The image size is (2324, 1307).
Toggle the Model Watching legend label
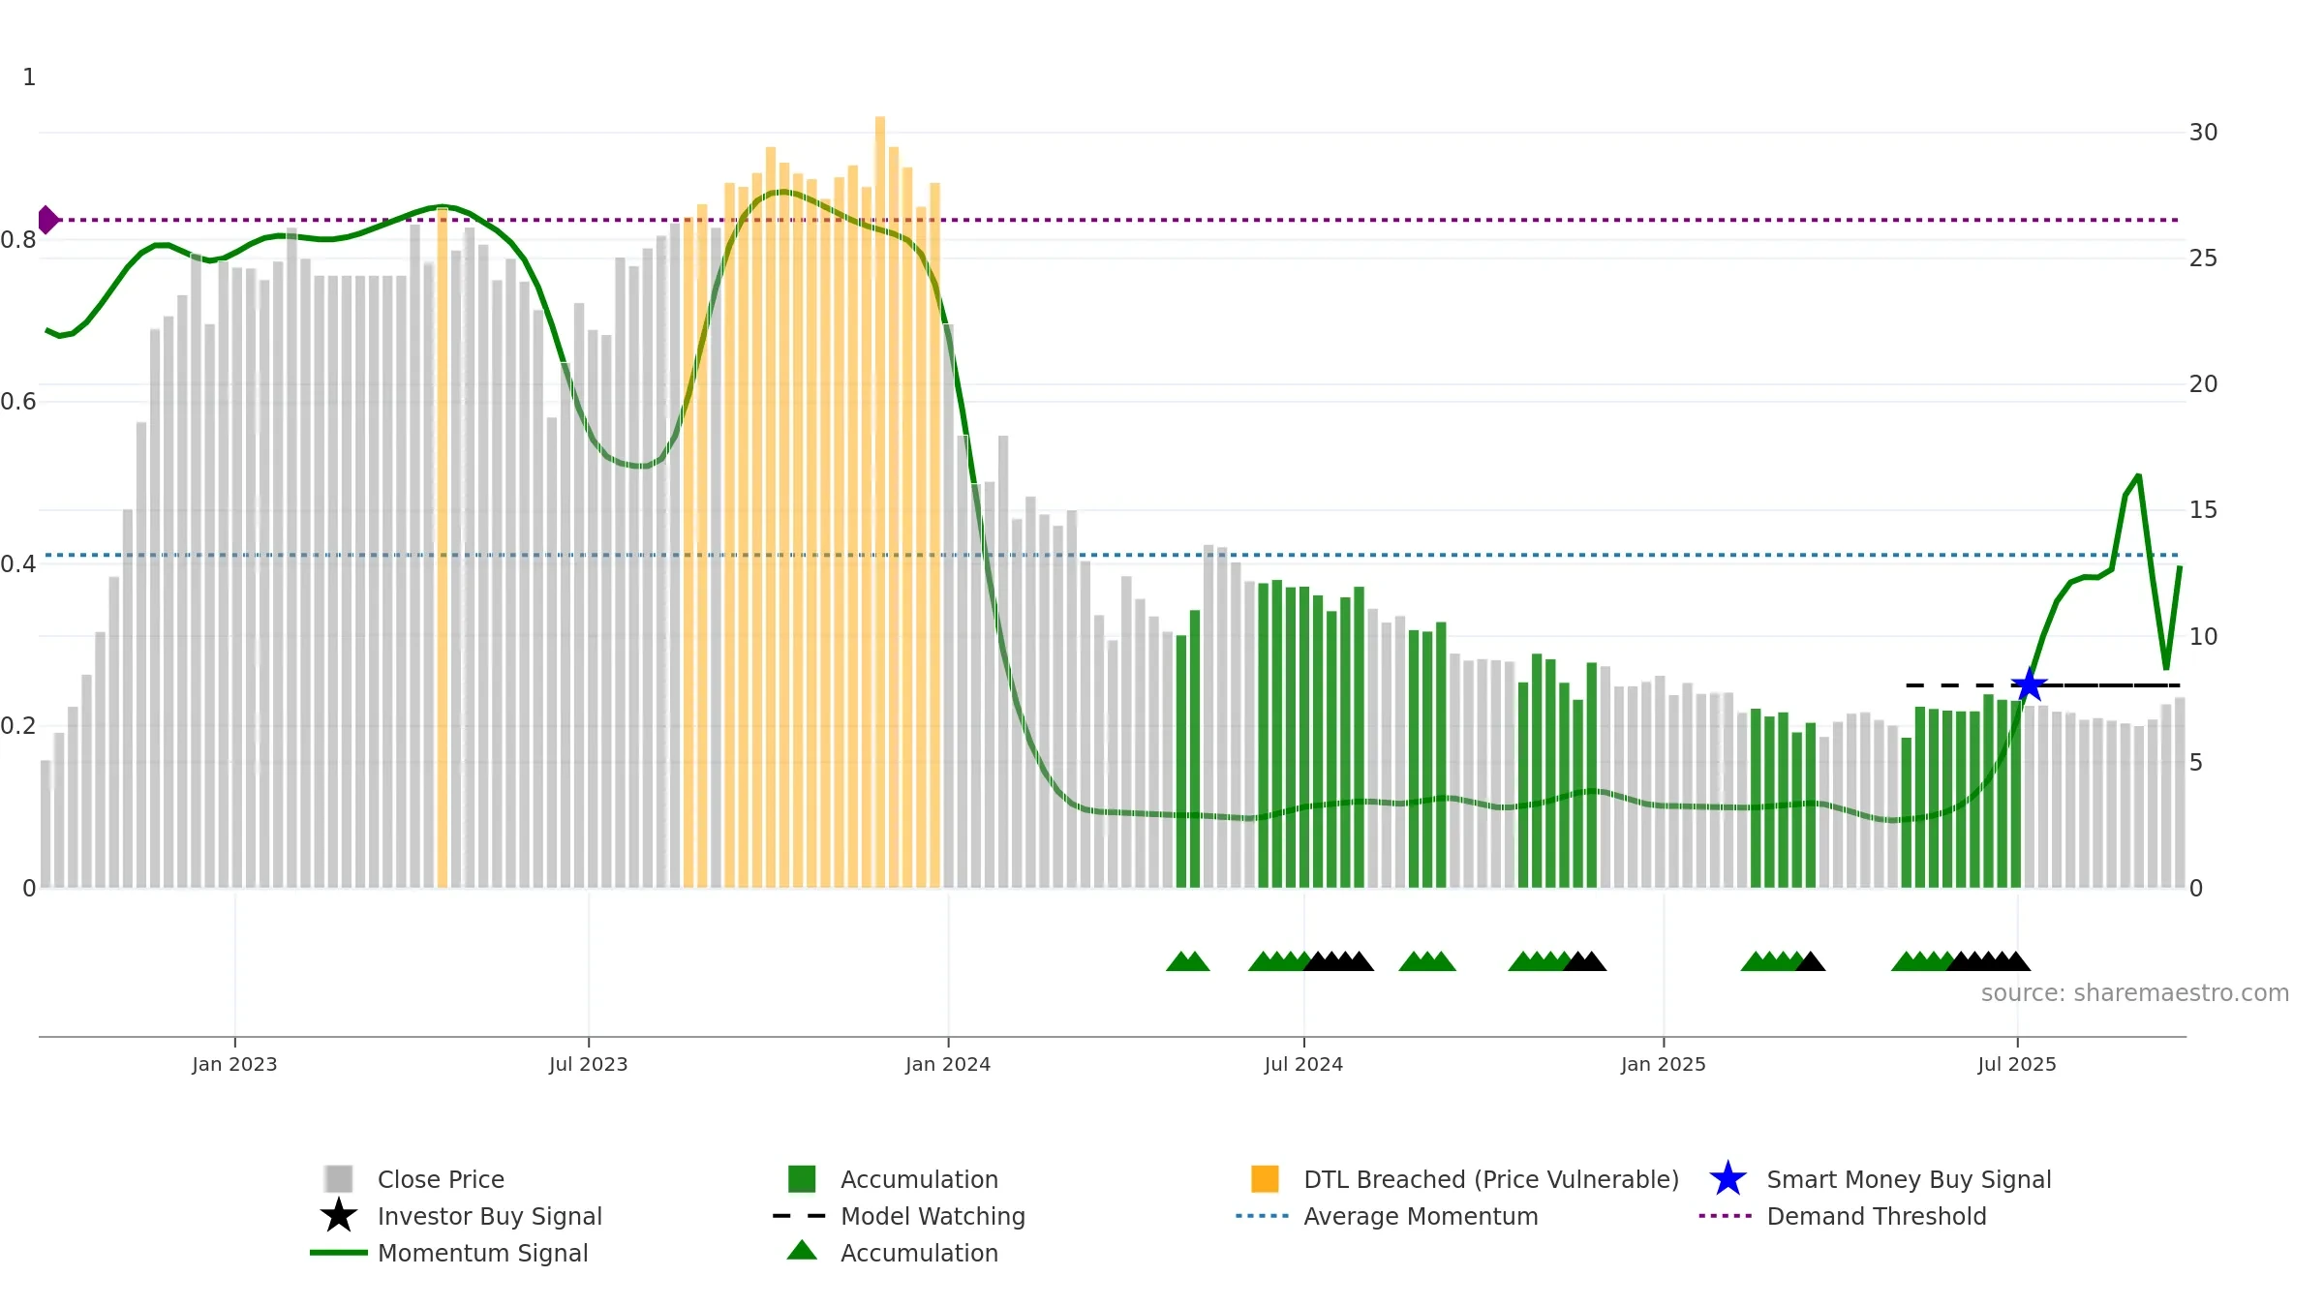tap(933, 1216)
